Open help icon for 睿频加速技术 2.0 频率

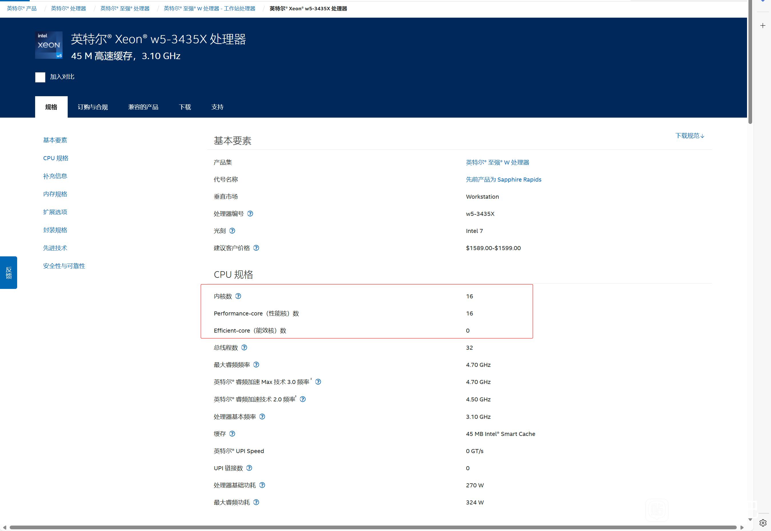(x=303, y=399)
